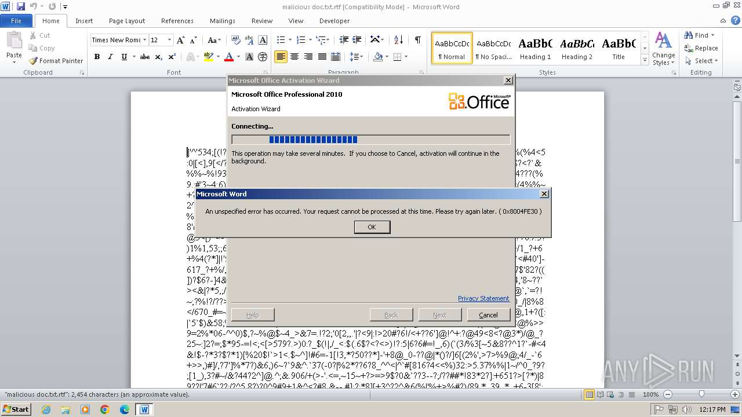Switch to the Developer tab
Viewport: 742px width, 417px height.
[334, 21]
